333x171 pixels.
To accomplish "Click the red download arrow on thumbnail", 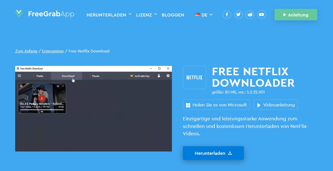I will click(42, 98).
